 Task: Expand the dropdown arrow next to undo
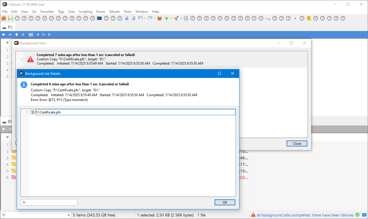point(145,18)
